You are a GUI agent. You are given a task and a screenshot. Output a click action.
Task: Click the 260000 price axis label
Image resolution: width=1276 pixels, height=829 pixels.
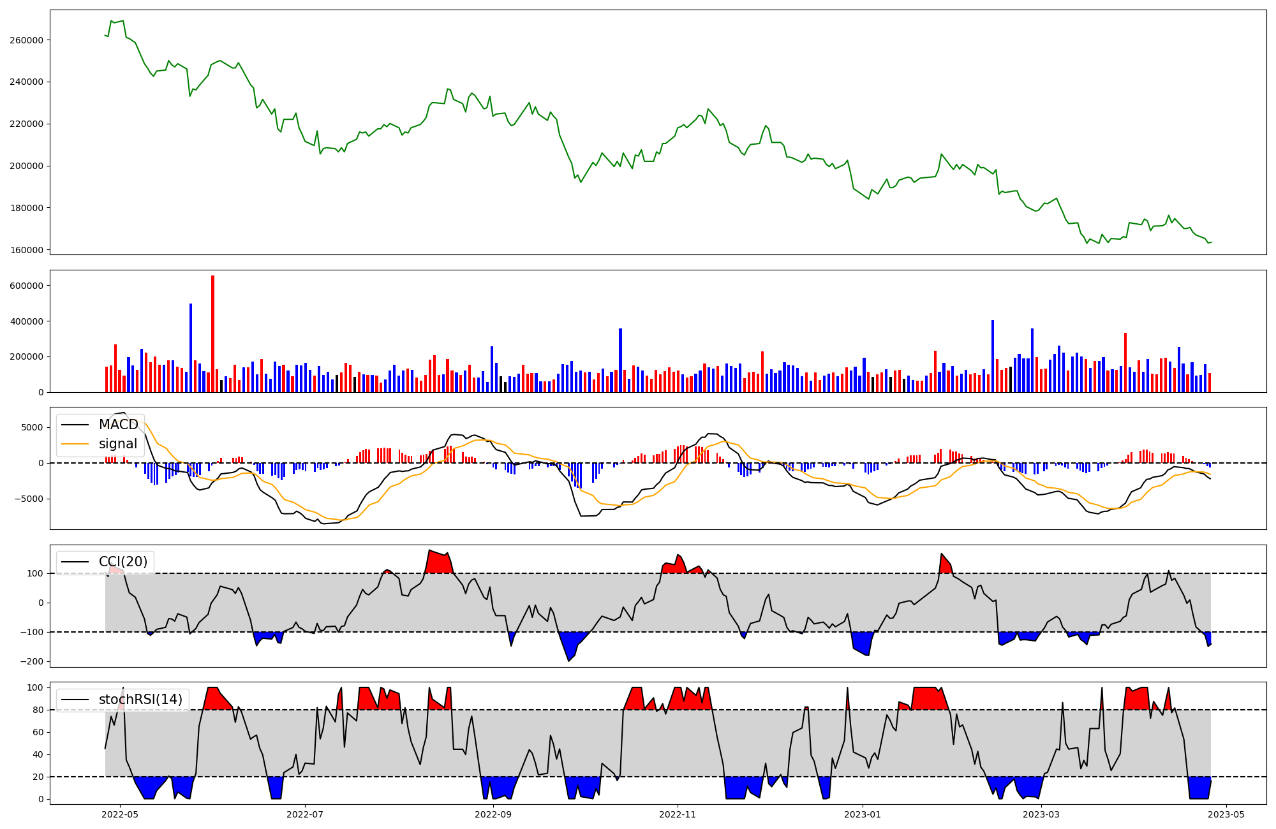[26, 40]
